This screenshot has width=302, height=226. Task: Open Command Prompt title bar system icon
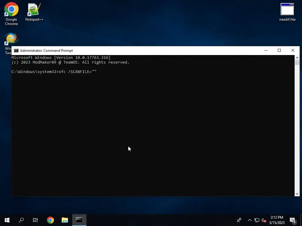click(16, 51)
